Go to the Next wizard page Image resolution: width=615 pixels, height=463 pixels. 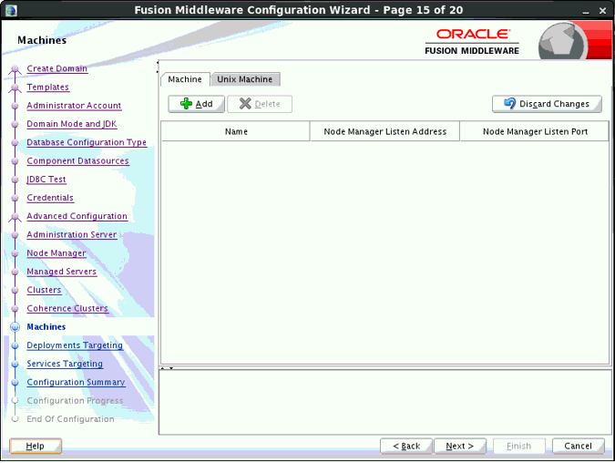click(x=460, y=446)
